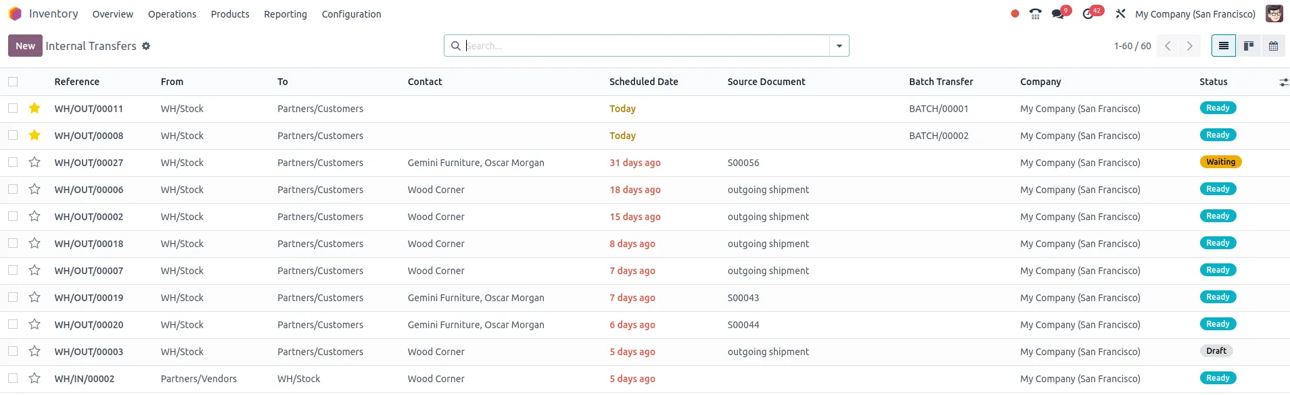
Task: Click the New button
Action: (x=25, y=46)
